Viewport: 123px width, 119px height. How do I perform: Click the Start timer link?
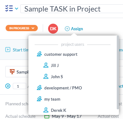coord(21,50)
